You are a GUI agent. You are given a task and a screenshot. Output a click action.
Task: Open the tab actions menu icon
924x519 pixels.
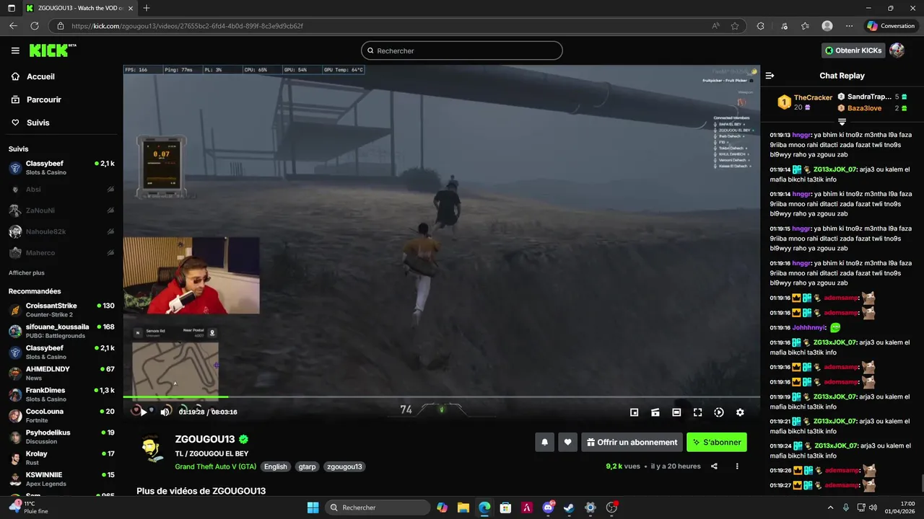coord(12,8)
